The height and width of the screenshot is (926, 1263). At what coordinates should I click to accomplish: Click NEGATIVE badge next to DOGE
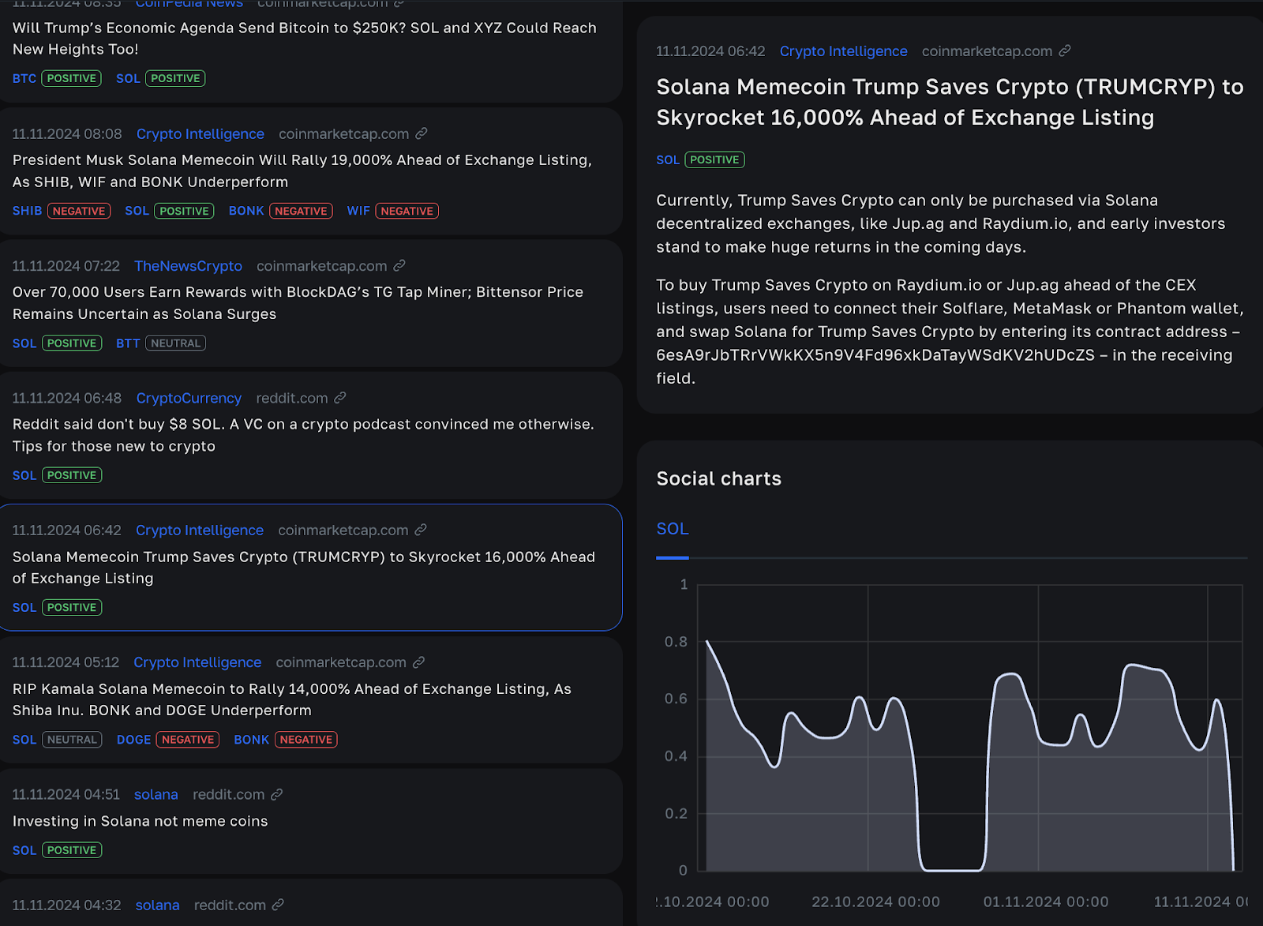click(x=188, y=740)
